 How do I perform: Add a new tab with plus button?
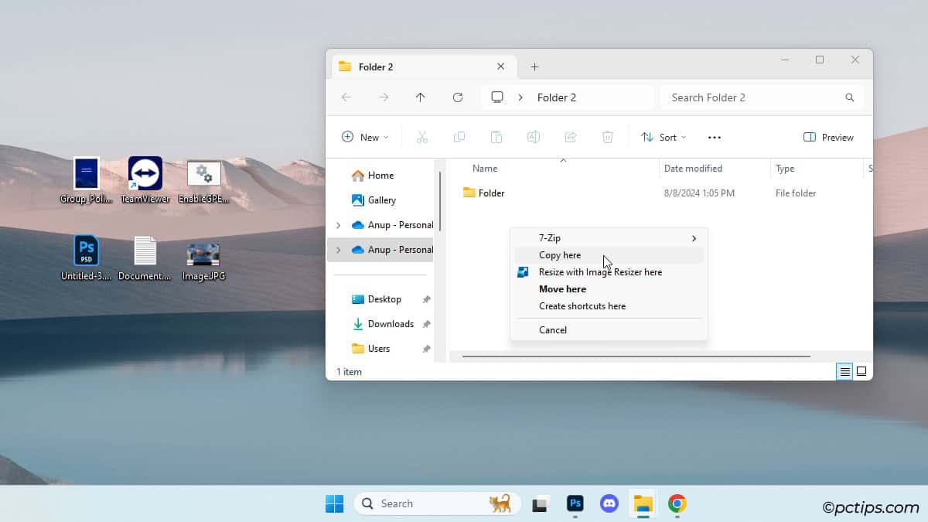(x=534, y=67)
